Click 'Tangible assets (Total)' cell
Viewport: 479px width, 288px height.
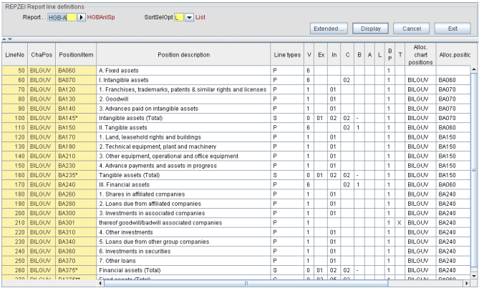click(183, 175)
